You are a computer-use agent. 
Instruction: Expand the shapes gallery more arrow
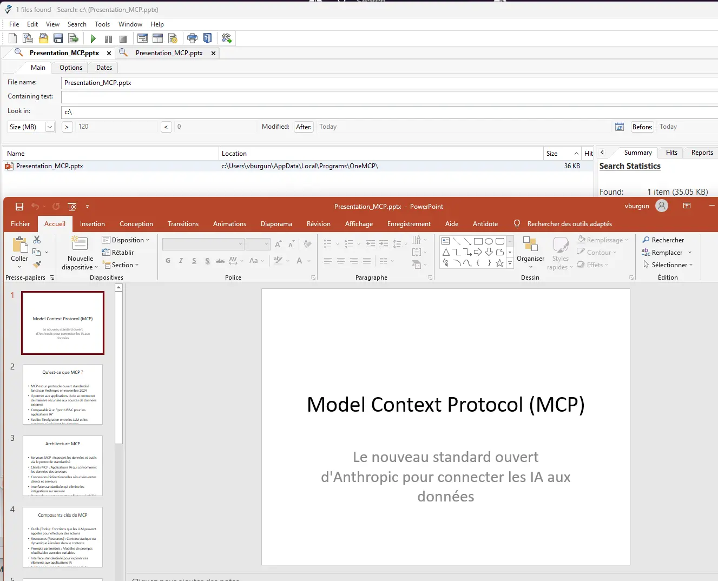[x=510, y=263]
